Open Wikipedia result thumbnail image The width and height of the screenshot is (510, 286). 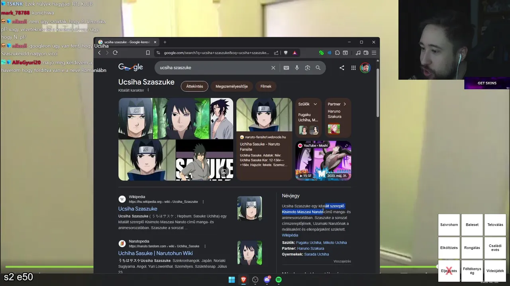coord(250,209)
